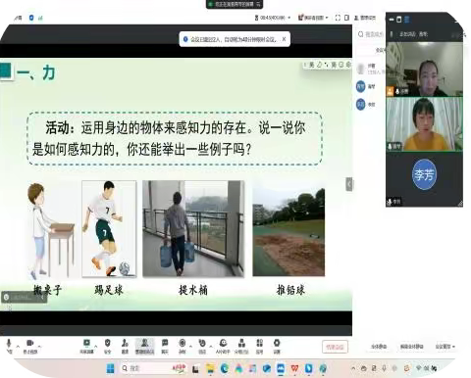Screen dimensions: 471x378
Task: Turn on the camera video button
Action: pyautogui.click(x=29, y=343)
